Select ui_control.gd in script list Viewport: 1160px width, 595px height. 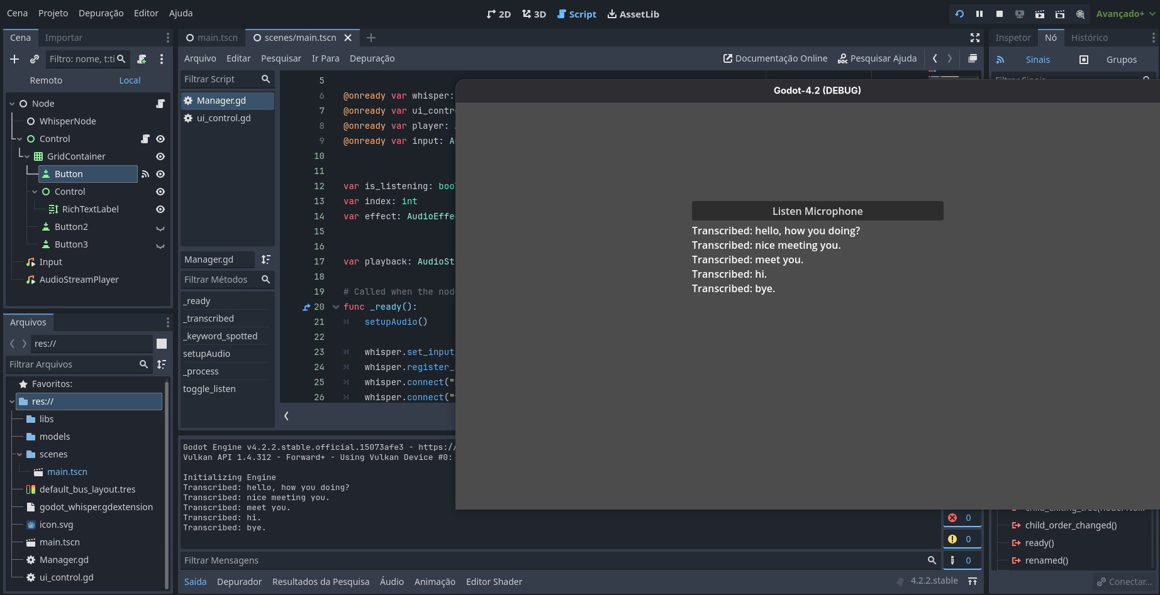coord(228,118)
